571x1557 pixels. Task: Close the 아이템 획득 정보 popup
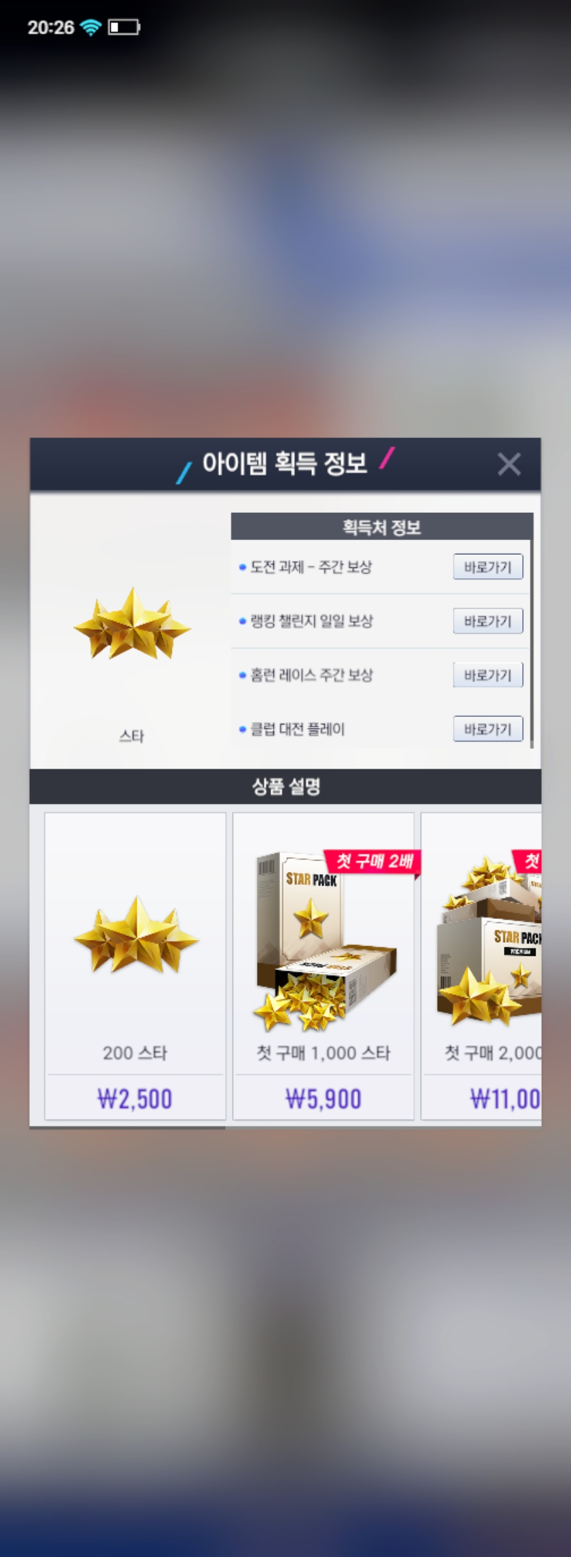click(x=508, y=465)
